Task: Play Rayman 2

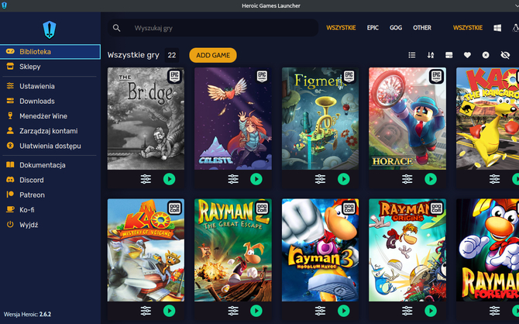Action: click(x=256, y=311)
